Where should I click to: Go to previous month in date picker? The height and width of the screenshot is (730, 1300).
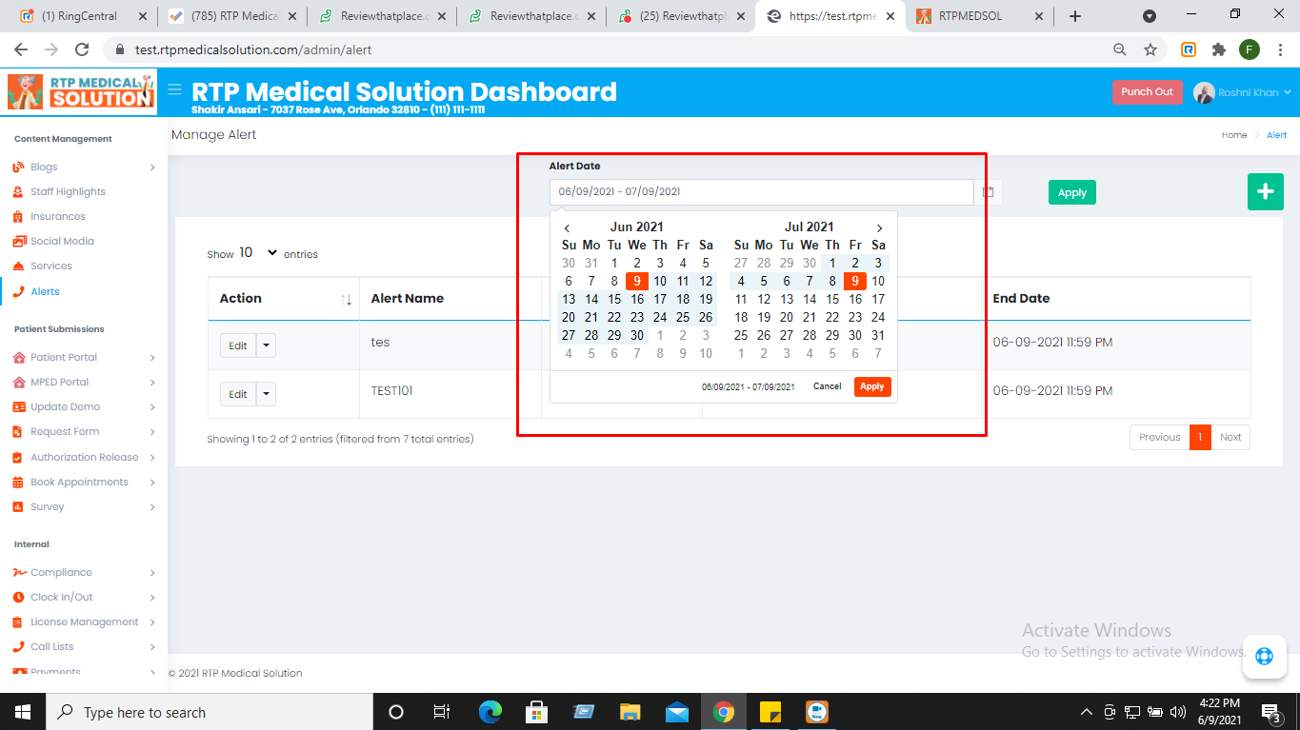click(x=568, y=227)
